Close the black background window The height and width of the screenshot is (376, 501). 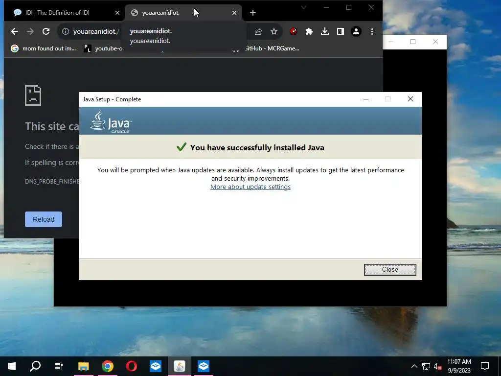(x=435, y=42)
